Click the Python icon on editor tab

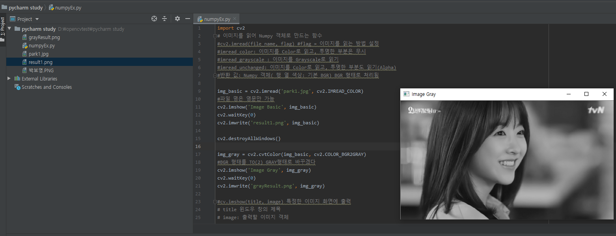200,19
